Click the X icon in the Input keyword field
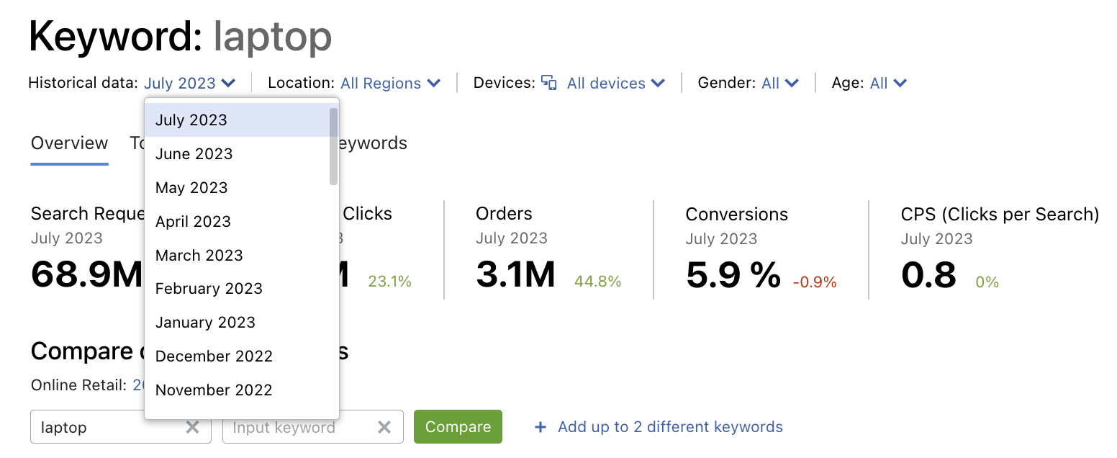The height and width of the screenshot is (458, 1117). click(384, 427)
